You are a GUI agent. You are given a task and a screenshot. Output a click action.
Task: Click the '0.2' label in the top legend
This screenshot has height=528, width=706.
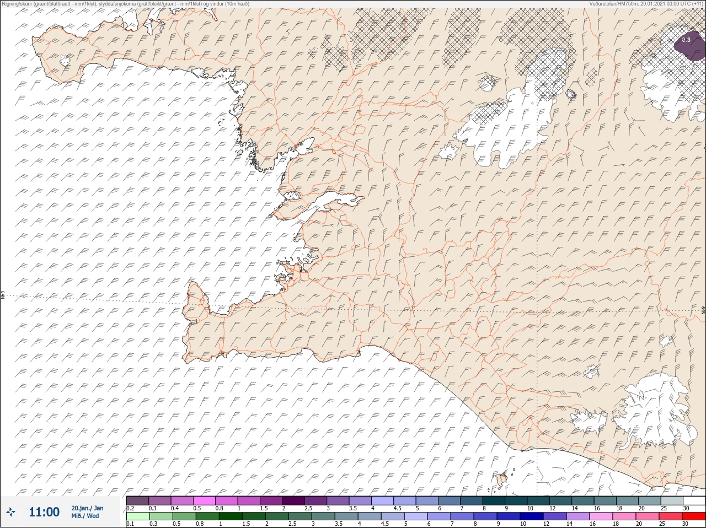coord(131,508)
